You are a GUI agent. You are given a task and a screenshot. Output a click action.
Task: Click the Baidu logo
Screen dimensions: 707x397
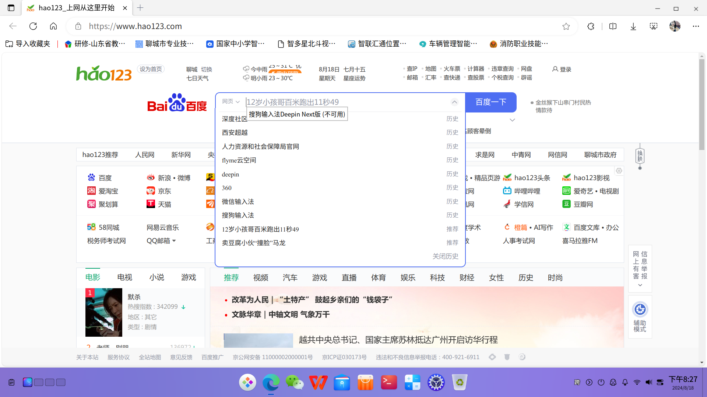tap(177, 103)
